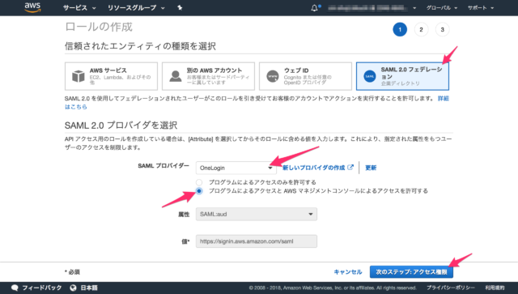This screenshot has width=518, height=294.
Task: Open the プライバシーポリシー footer link
Action: point(451,288)
